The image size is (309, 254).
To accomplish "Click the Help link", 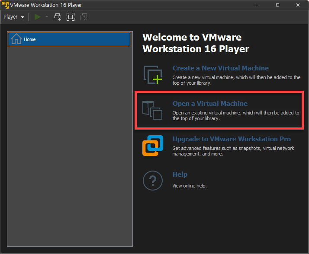I will coord(180,175).
